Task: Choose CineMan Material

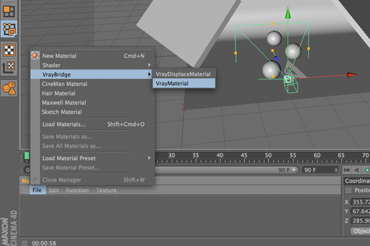Action: tap(92, 84)
